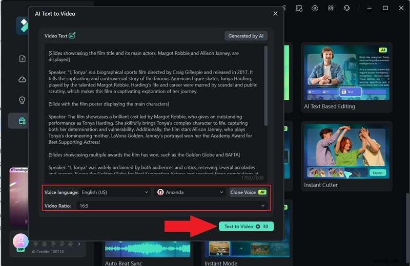Click the headset support icon
410x266 pixels.
click(347, 8)
